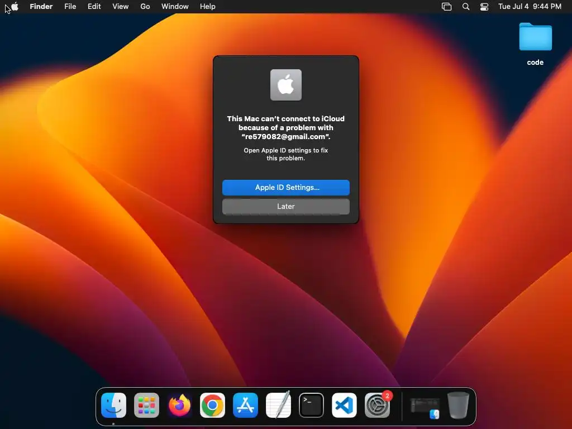Click the date and time display
572x429 pixels.
point(530,6)
